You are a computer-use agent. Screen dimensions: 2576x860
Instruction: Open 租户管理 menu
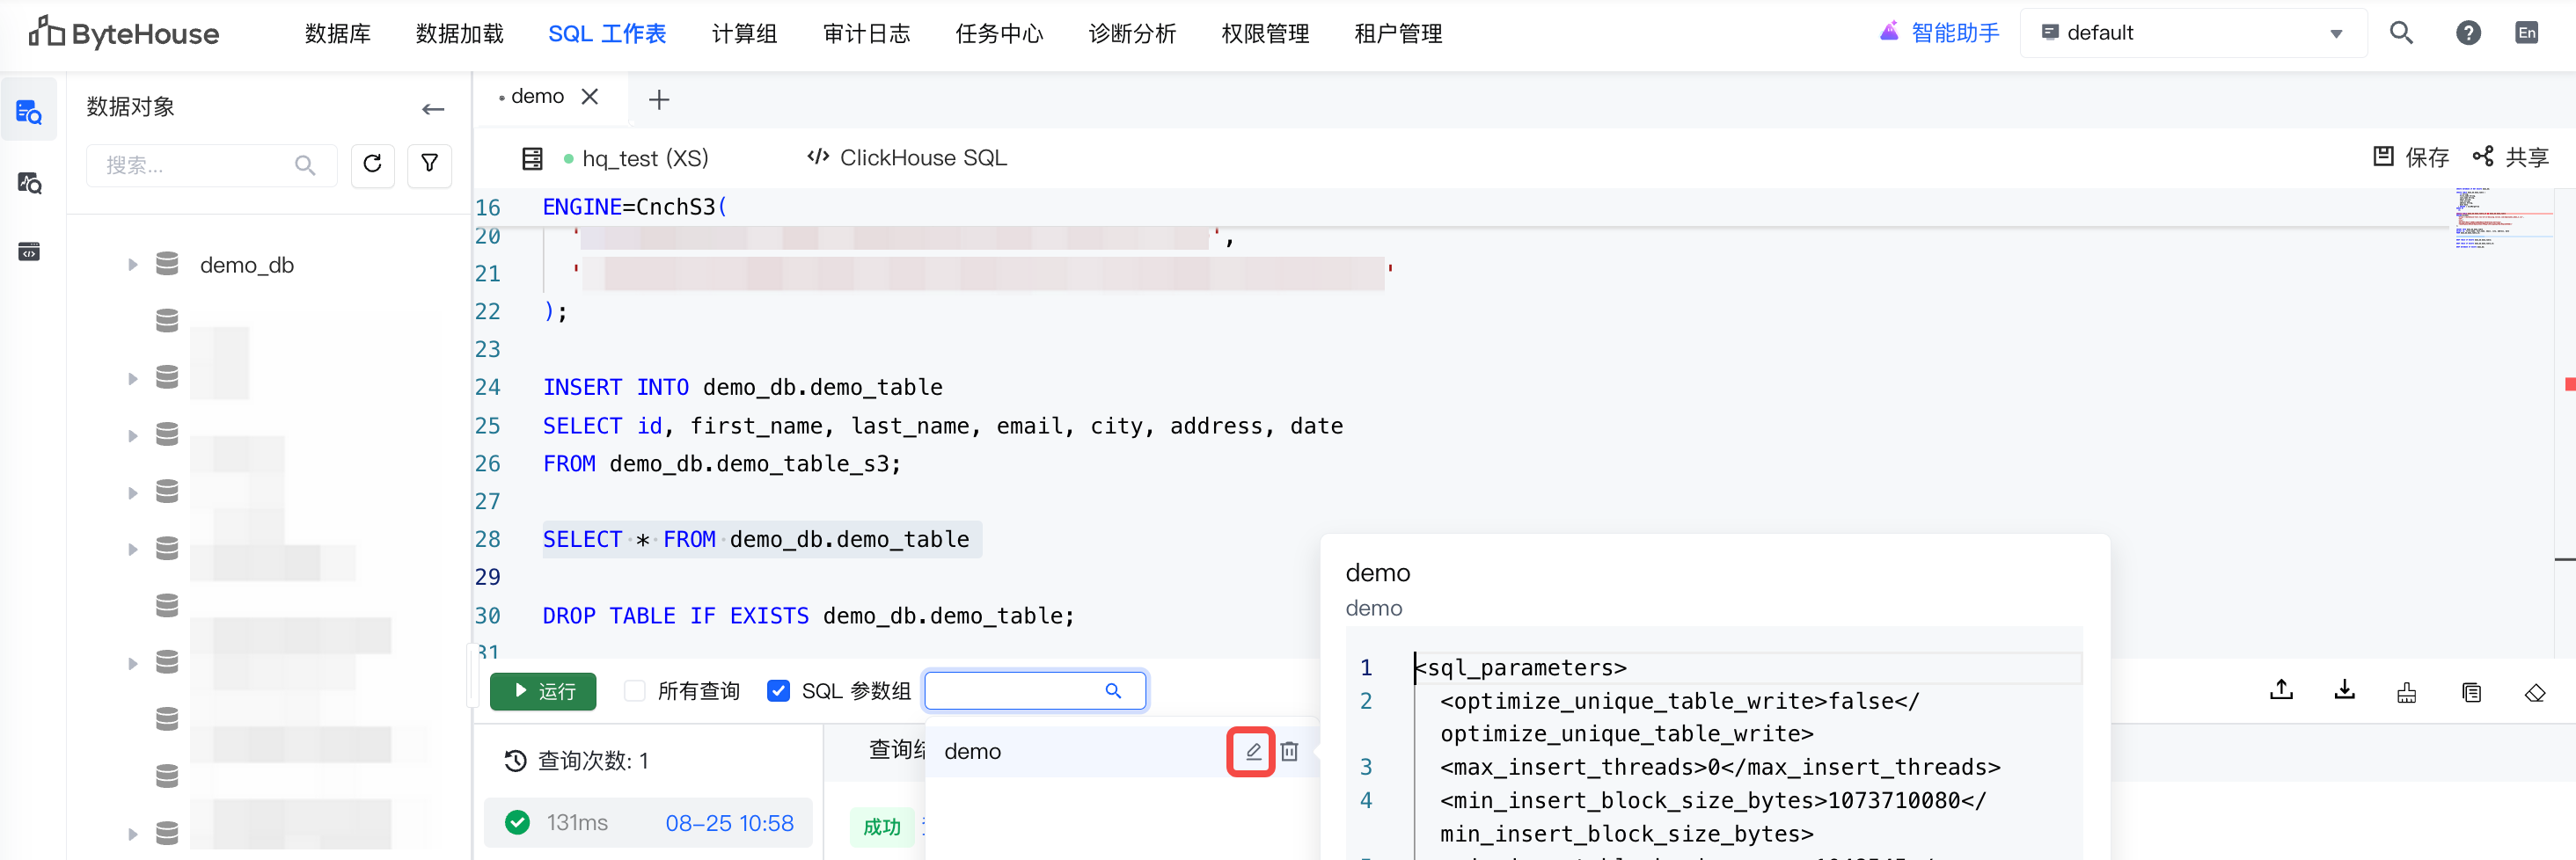[1398, 33]
